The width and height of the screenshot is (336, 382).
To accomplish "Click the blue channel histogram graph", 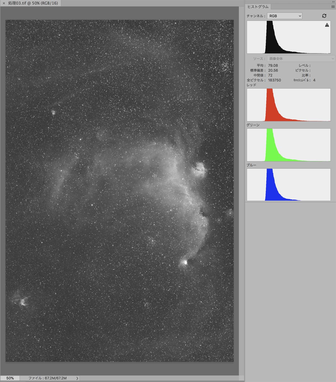I will [x=289, y=185].
